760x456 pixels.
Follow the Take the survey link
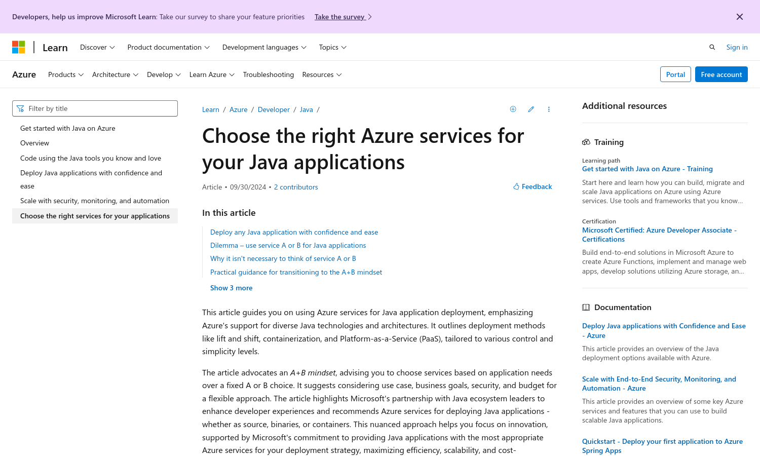coord(339,17)
